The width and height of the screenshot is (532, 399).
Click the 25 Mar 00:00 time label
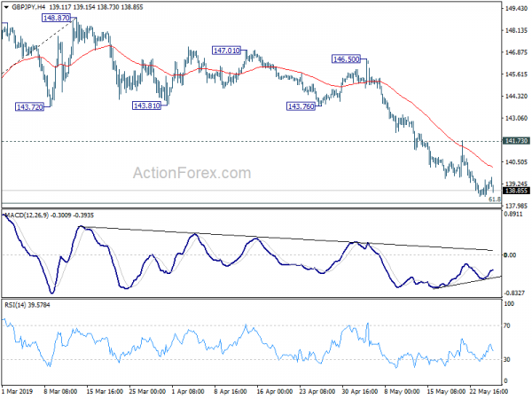[x=147, y=391]
